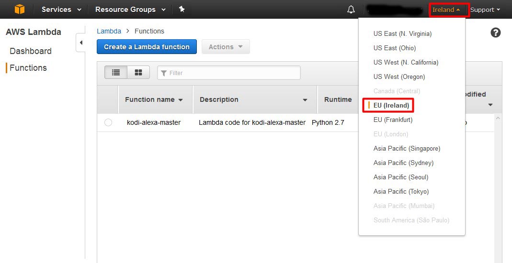Viewport: 512px width, 263px height.
Task: Choose US East (N. Virginia) region
Action: (x=402, y=33)
